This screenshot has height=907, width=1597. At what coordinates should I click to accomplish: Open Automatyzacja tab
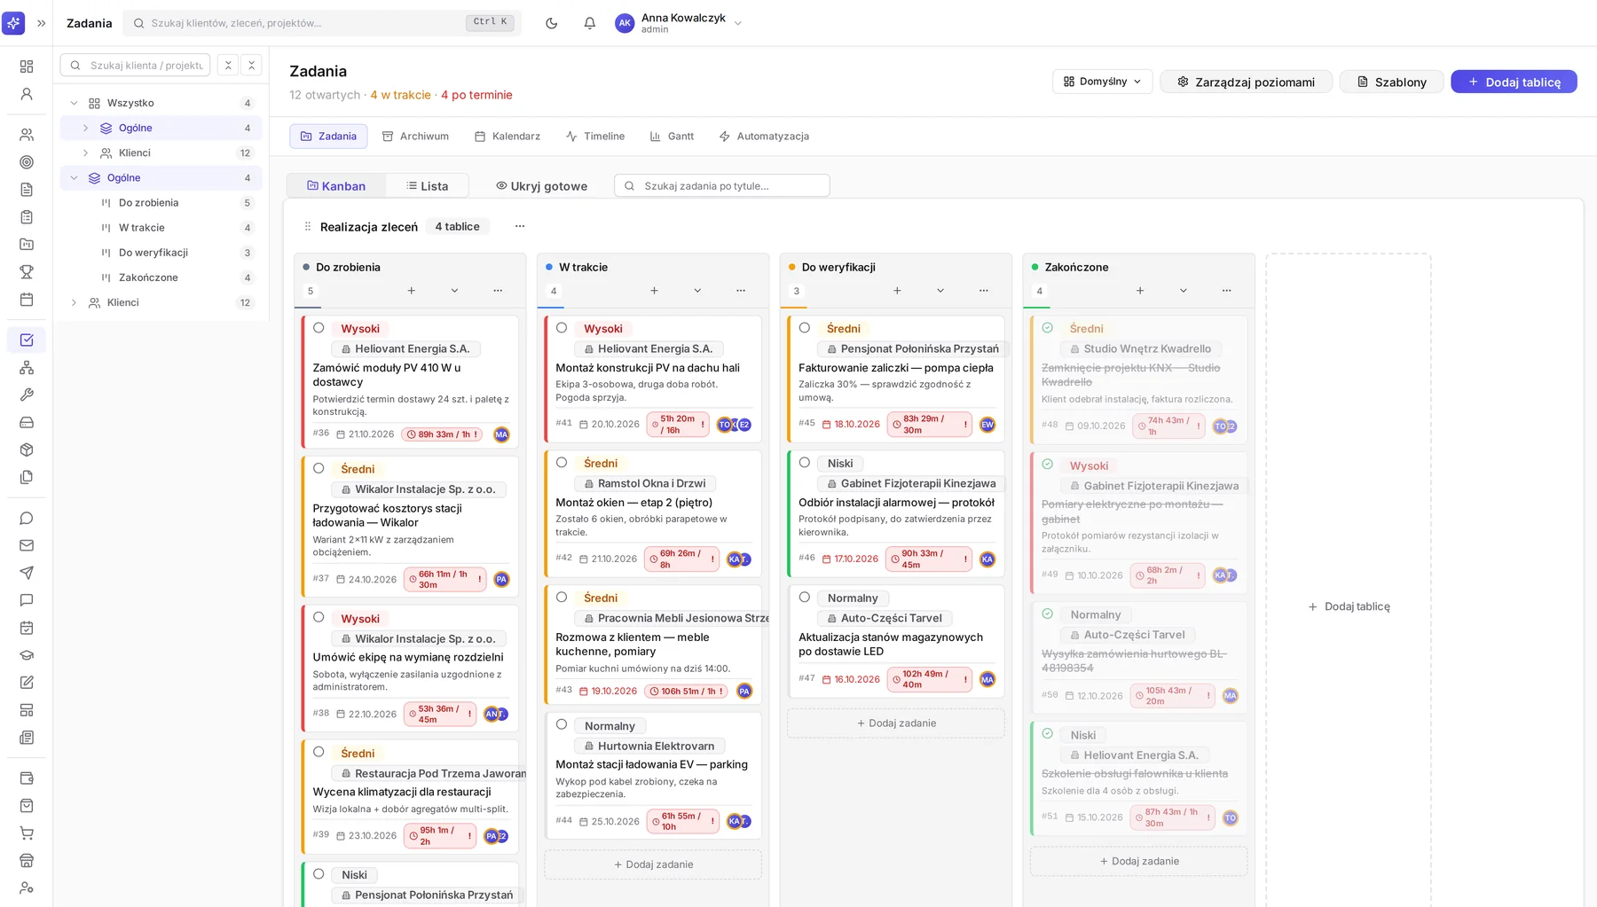(x=764, y=136)
